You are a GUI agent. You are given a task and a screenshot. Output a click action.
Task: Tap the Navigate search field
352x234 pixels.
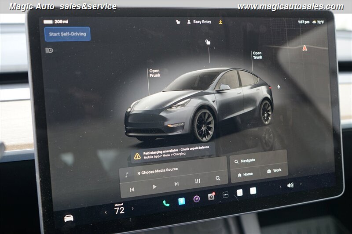258,161
